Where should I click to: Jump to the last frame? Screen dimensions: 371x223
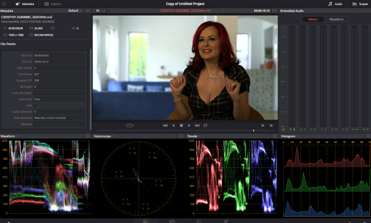tap(197, 125)
